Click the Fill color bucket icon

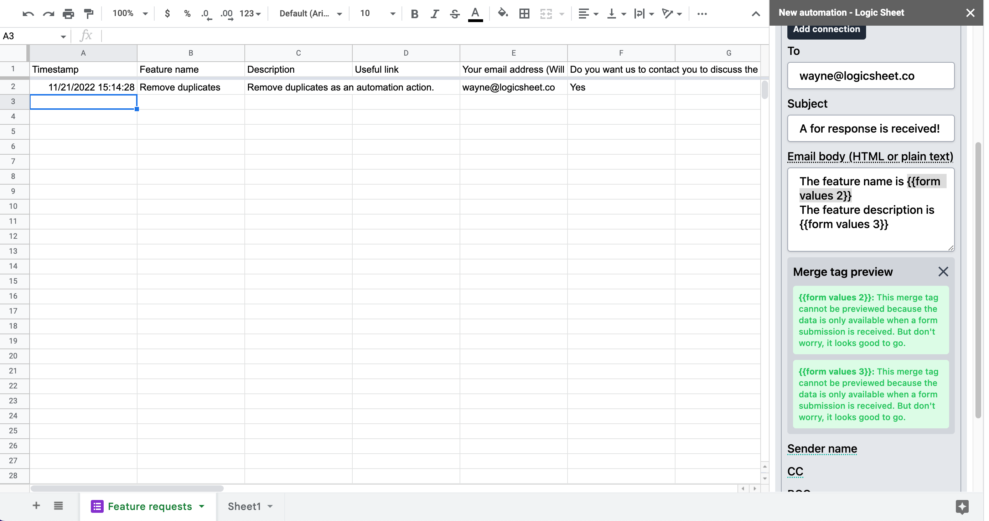click(x=502, y=14)
